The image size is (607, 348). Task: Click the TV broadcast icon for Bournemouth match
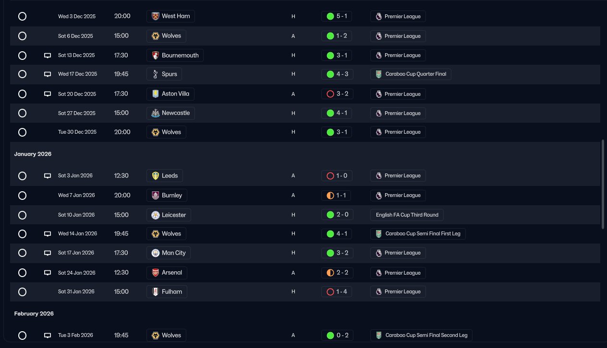pos(48,55)
